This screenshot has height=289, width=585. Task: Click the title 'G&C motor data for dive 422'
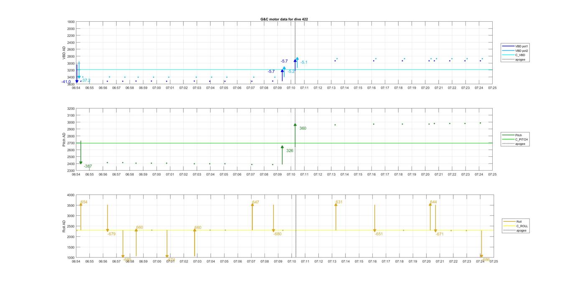[284, 19]
